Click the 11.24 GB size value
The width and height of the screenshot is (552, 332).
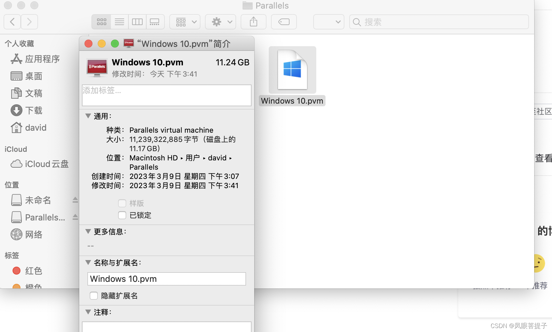pyautogui.click(x=232, y=62)
